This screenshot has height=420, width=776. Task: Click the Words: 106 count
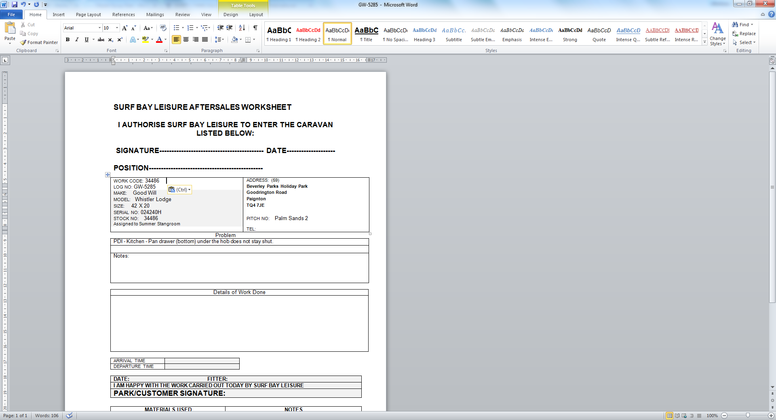pyautogui.click(x=47, y=416)
